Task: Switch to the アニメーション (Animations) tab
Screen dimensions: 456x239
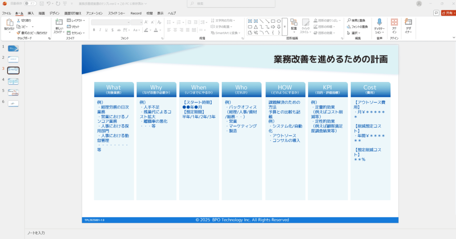Action: click(94, 13)
